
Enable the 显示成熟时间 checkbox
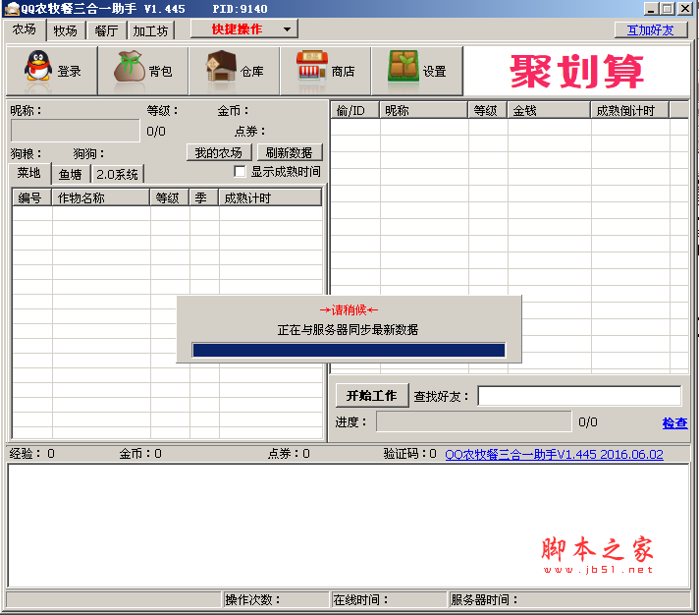[x=241, y=172]
